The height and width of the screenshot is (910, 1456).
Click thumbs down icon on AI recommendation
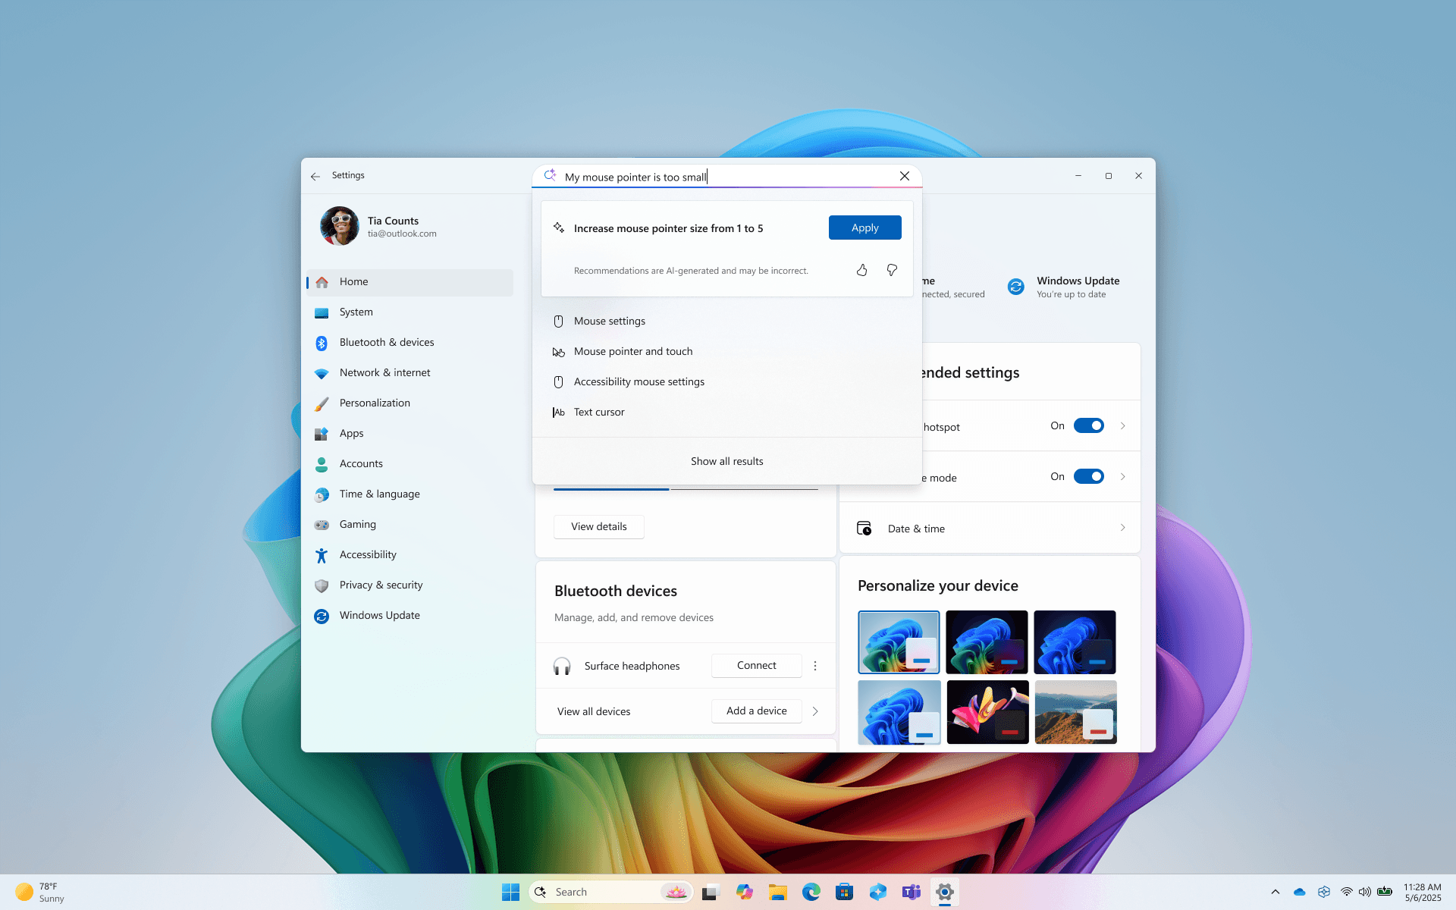click(892, 270)
